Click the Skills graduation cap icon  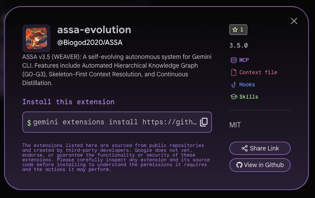point(234,97)
